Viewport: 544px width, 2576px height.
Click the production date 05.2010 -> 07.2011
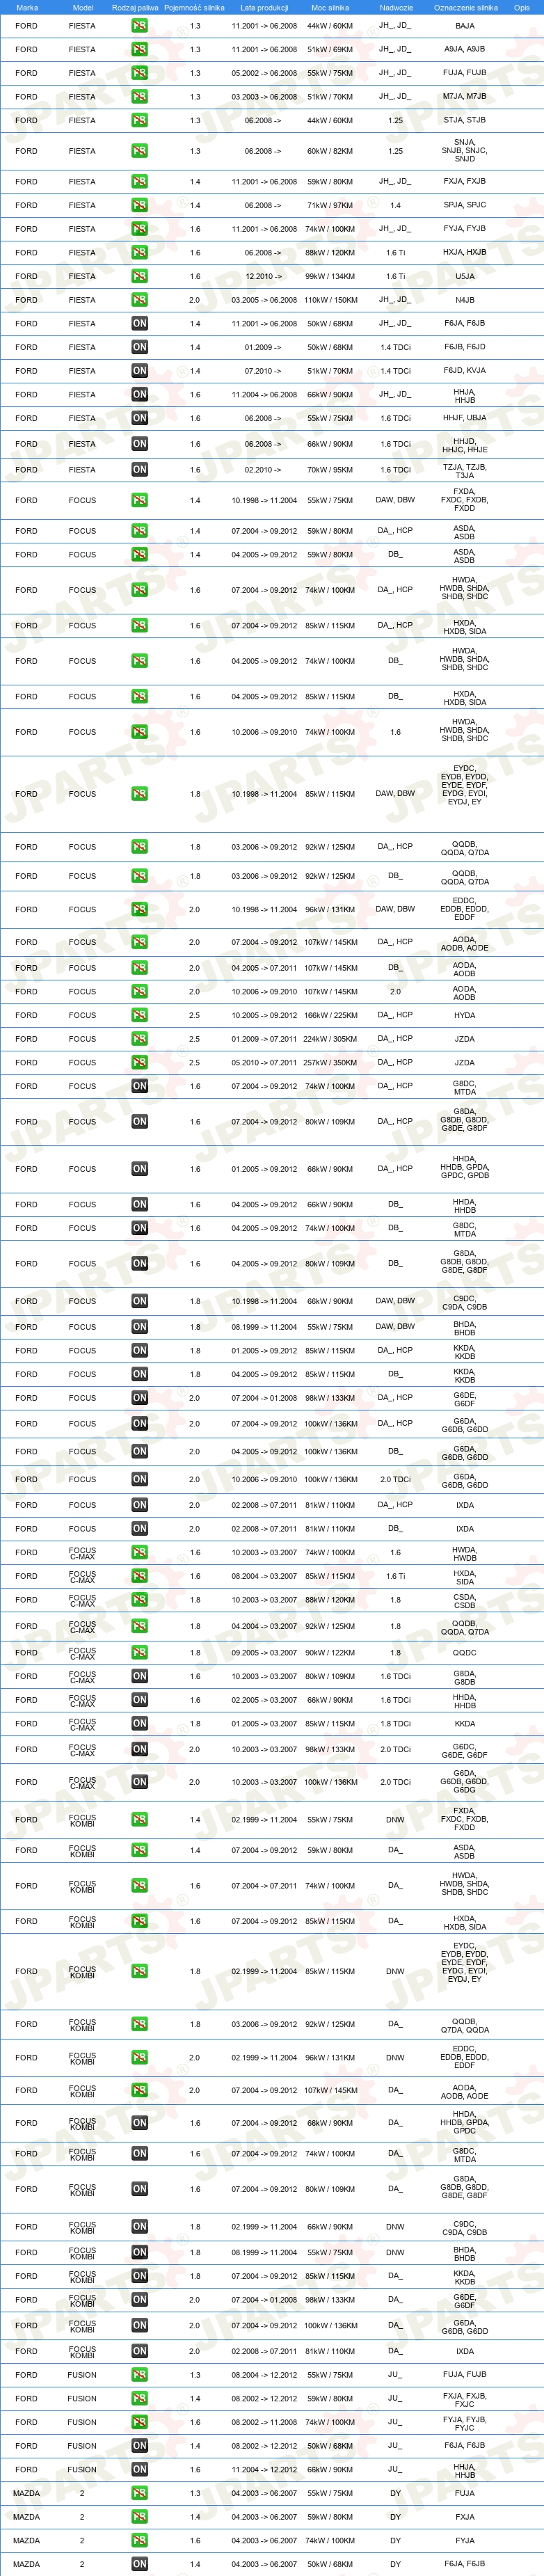[264, 1063]
